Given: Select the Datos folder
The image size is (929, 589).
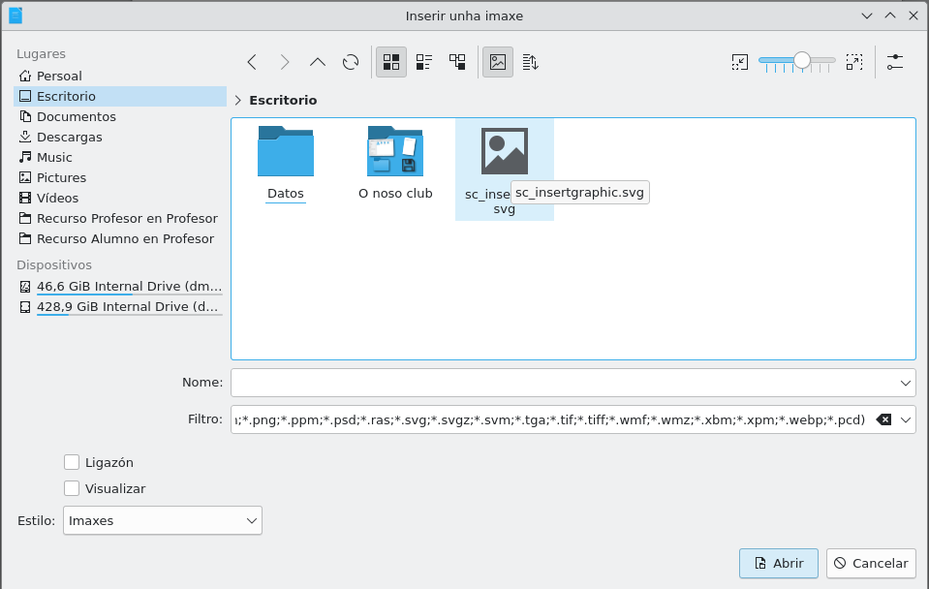Looking at the screenshot, I should 286,163.
